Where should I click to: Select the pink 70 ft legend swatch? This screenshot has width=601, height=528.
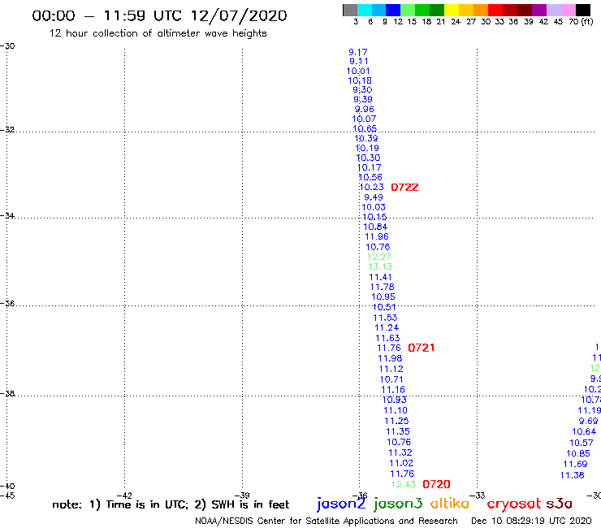[568, 10]
